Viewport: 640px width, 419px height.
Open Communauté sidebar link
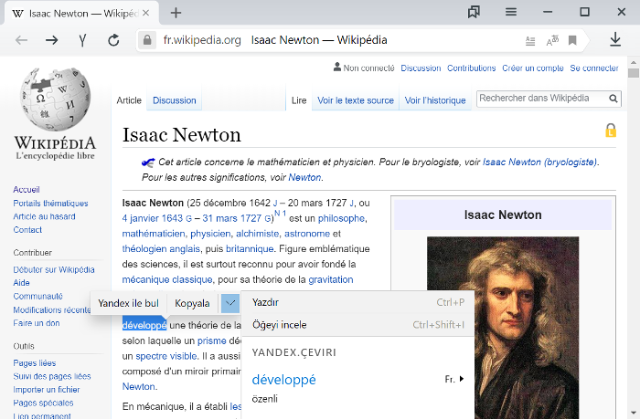pyautogui.click(x=37, y=297)
